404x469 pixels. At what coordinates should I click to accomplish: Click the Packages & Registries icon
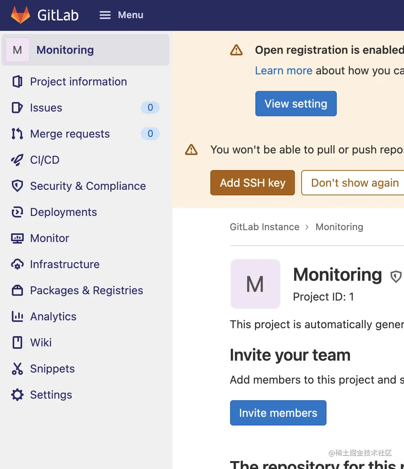[17, 290]
